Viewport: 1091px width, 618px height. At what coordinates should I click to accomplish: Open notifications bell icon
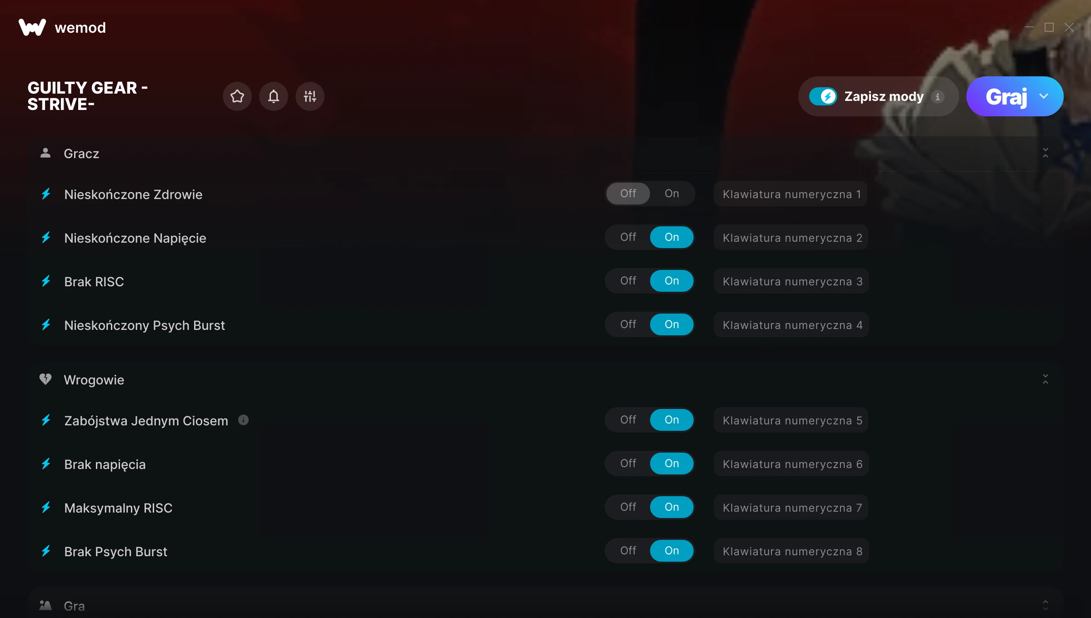click(x=274, y=96)
